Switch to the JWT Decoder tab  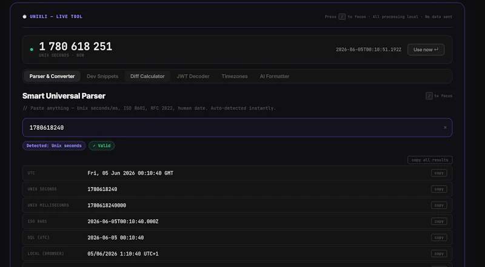[x=193, y=76]
